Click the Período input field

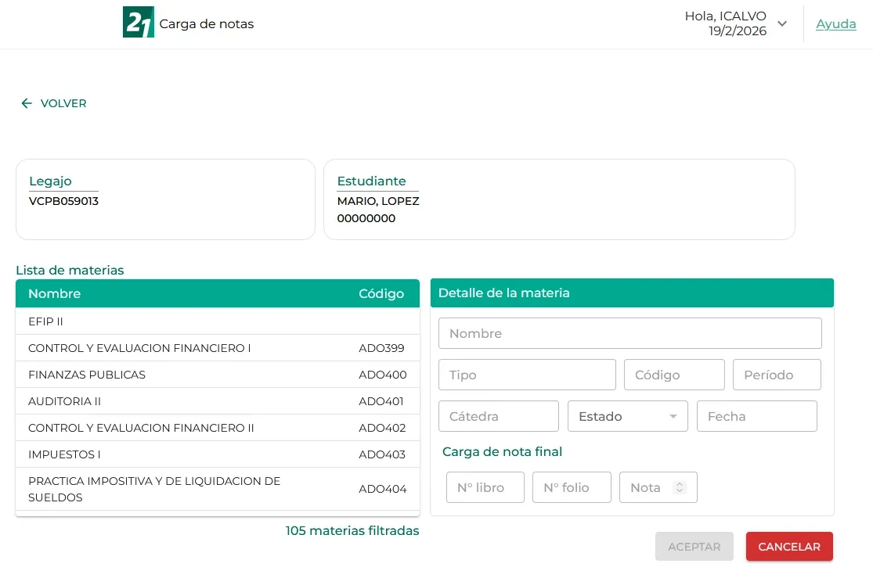point(777,374)
